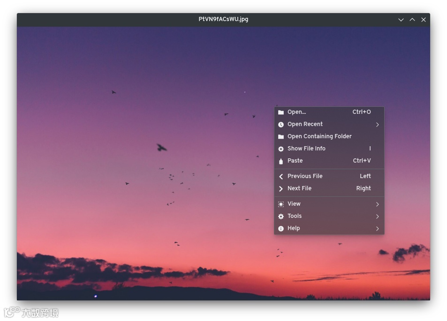Screen dimensions: 447x321
Task: Click the folder icon for Open Containing Folder
Action: (x=280, y=136)
